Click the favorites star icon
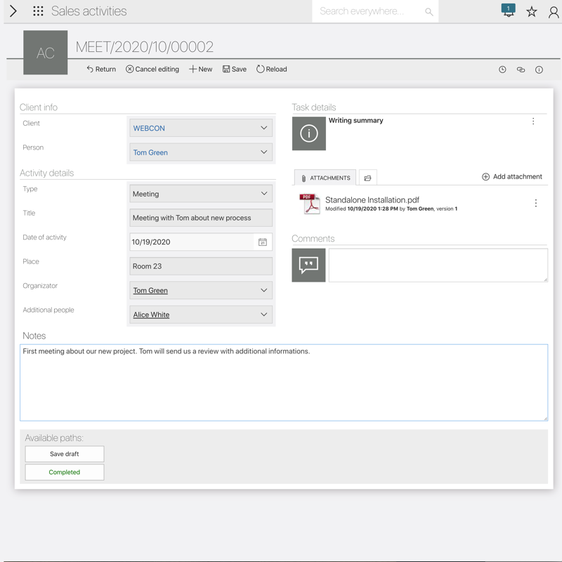This screenshot has width=562, height=562. [x=532, y=12]
